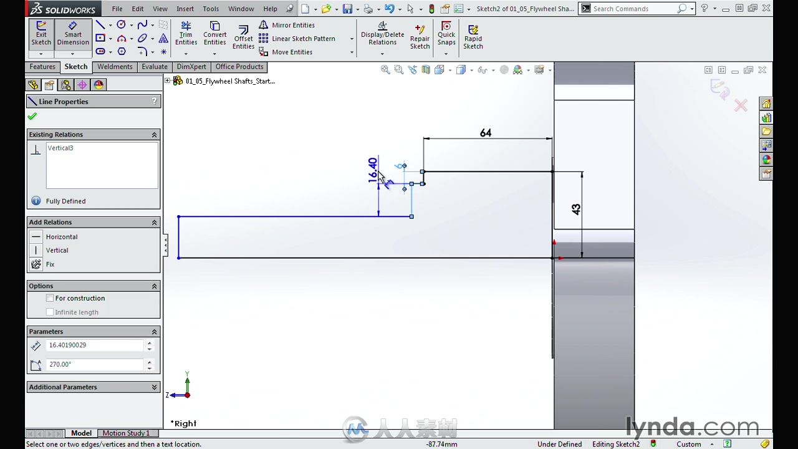Viewport: 798px width, 449px height.
Task: Toggle Rapid Sketch mode
Action: (x=473, y=37)
